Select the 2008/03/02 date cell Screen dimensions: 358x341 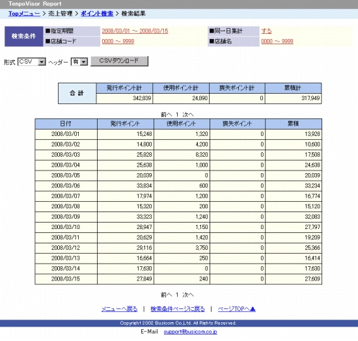click(66, 144)
